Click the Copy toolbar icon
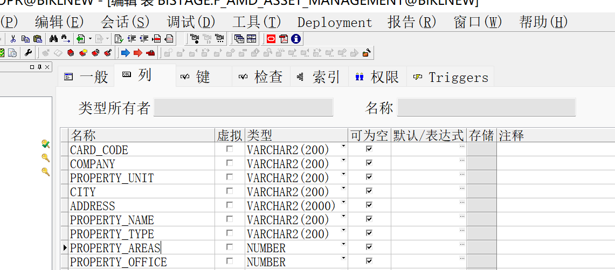This screenshot has width=615, height=270. pyautogui.click(x=25, y=39)
